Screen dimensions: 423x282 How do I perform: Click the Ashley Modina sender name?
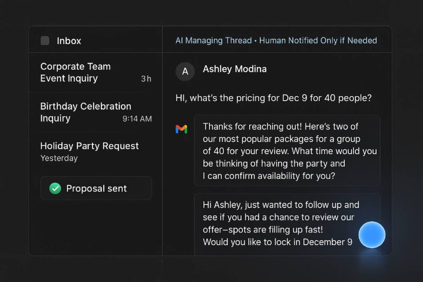click(235, 69)
